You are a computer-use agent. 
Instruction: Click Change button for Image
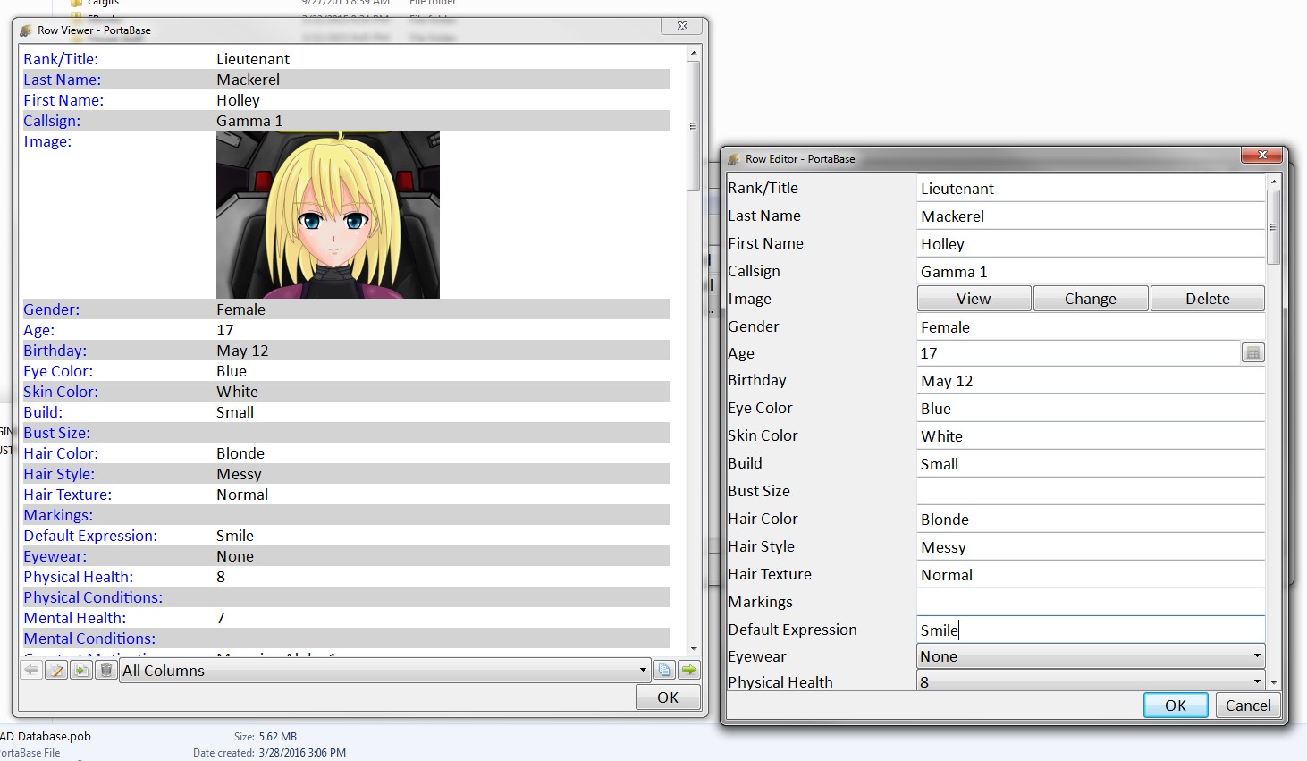tap(1091, 299)
